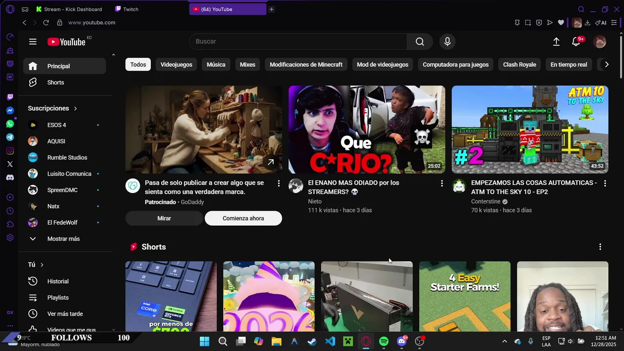Open Opera workspaces icon at tab bar left
Image resolution: width=624 pixels, height=351 pixels.
point(25,9)
